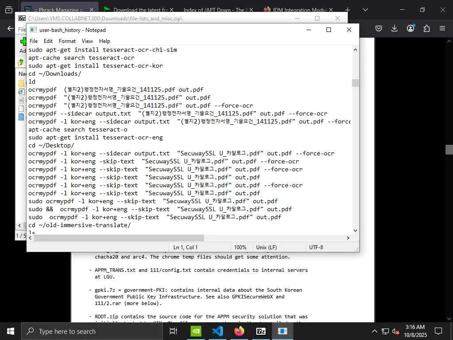Open the File menu in Notepad
Image resolution: width=453 pixels, height=340 pixels.
pyautogui.click(x=34, y=41)
